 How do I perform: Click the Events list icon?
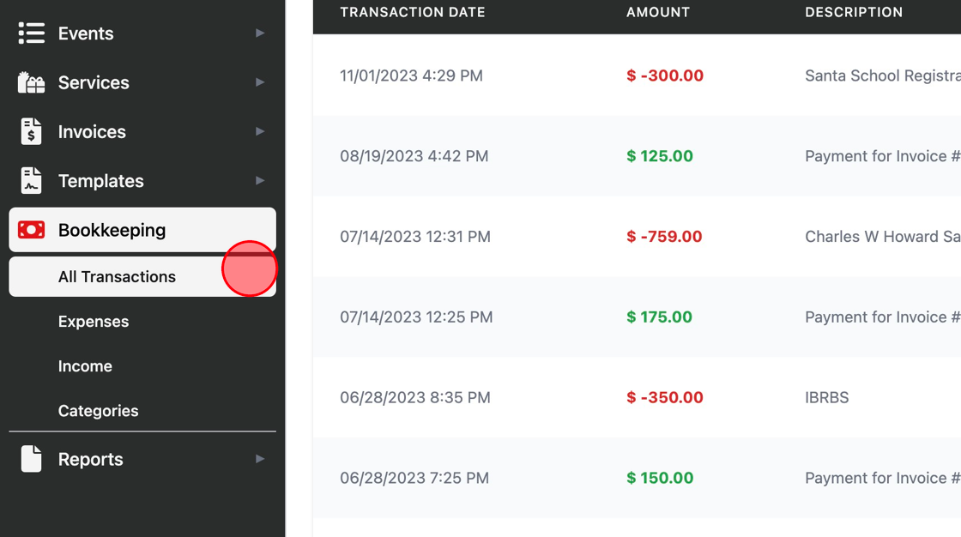pos(31,33)
